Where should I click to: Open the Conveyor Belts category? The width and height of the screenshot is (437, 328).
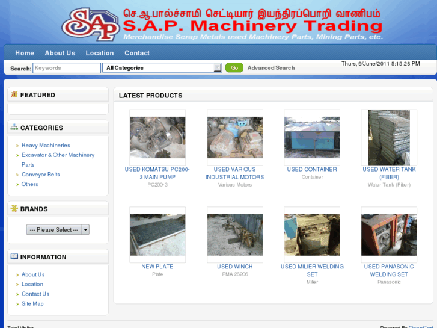[x=41, y=174]
